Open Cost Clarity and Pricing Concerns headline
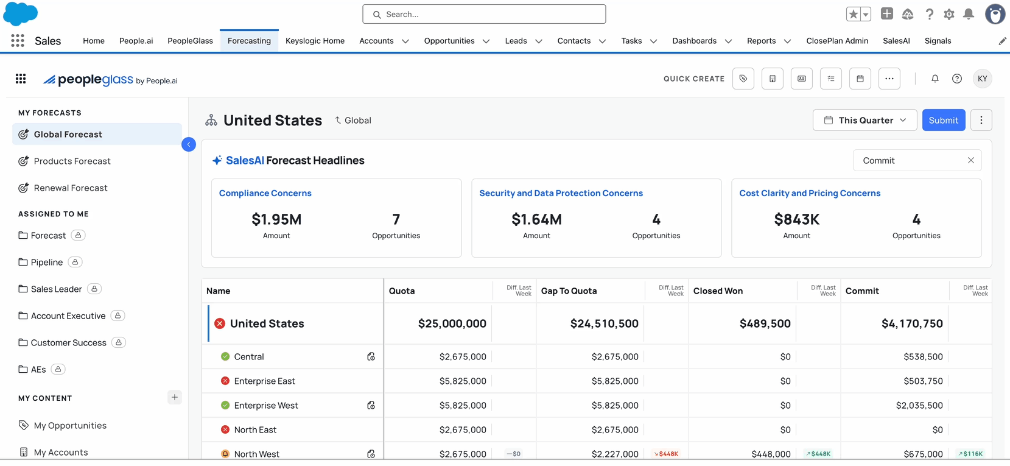The image size is (1010, 466). coord(810,193)
